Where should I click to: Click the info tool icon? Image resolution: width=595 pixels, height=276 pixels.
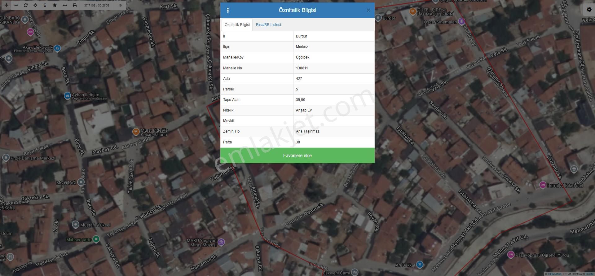(45, 5)
